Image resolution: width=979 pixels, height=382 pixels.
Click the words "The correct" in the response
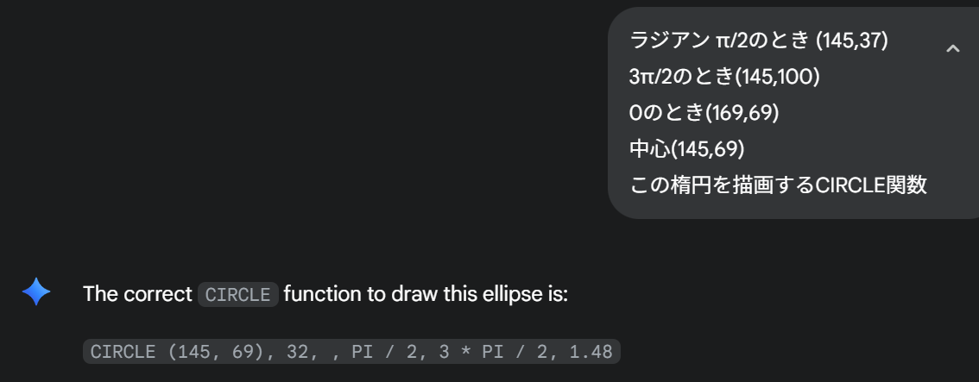click(137, 294)
